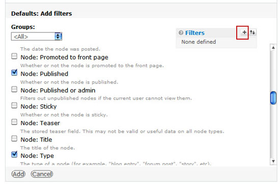Open the Groups dropdown showing <All>
280x184 pixels.
(37, 37)
